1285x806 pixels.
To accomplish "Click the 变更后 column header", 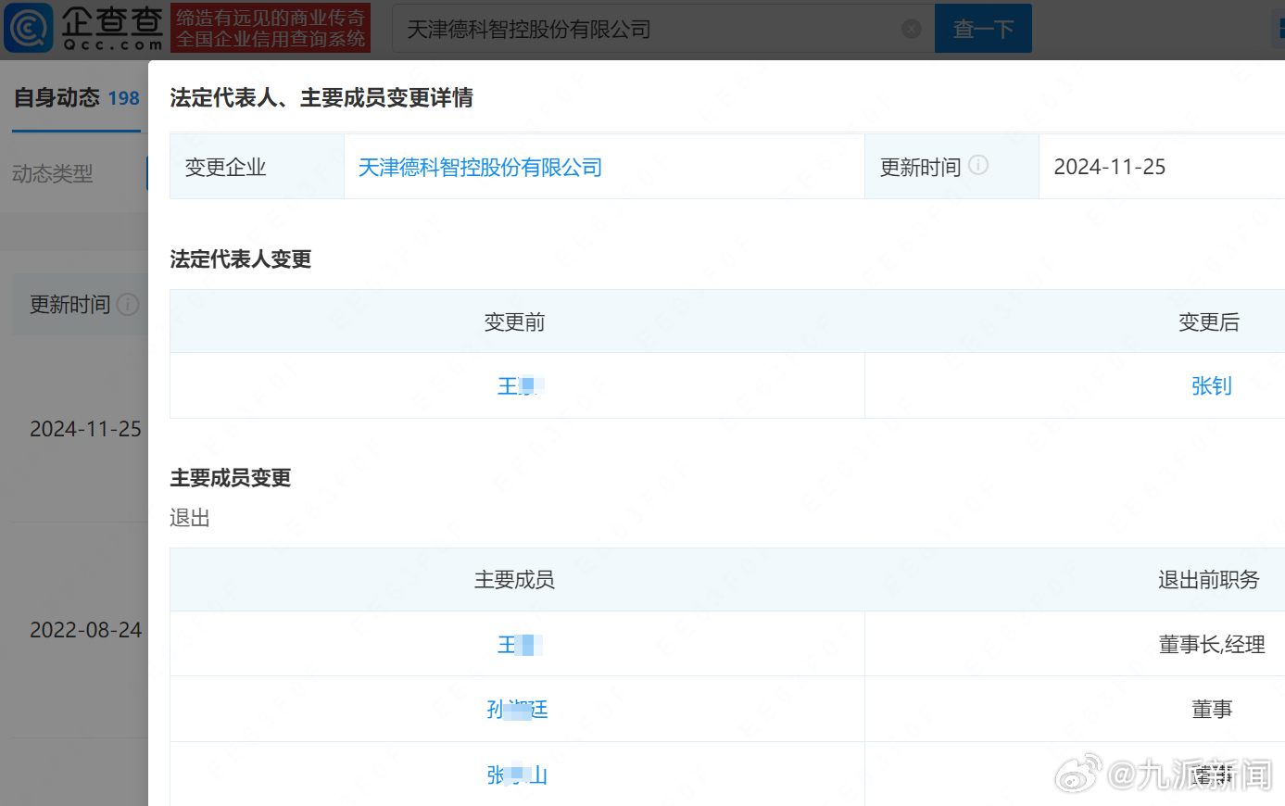I will click(x=1209, y=322).
